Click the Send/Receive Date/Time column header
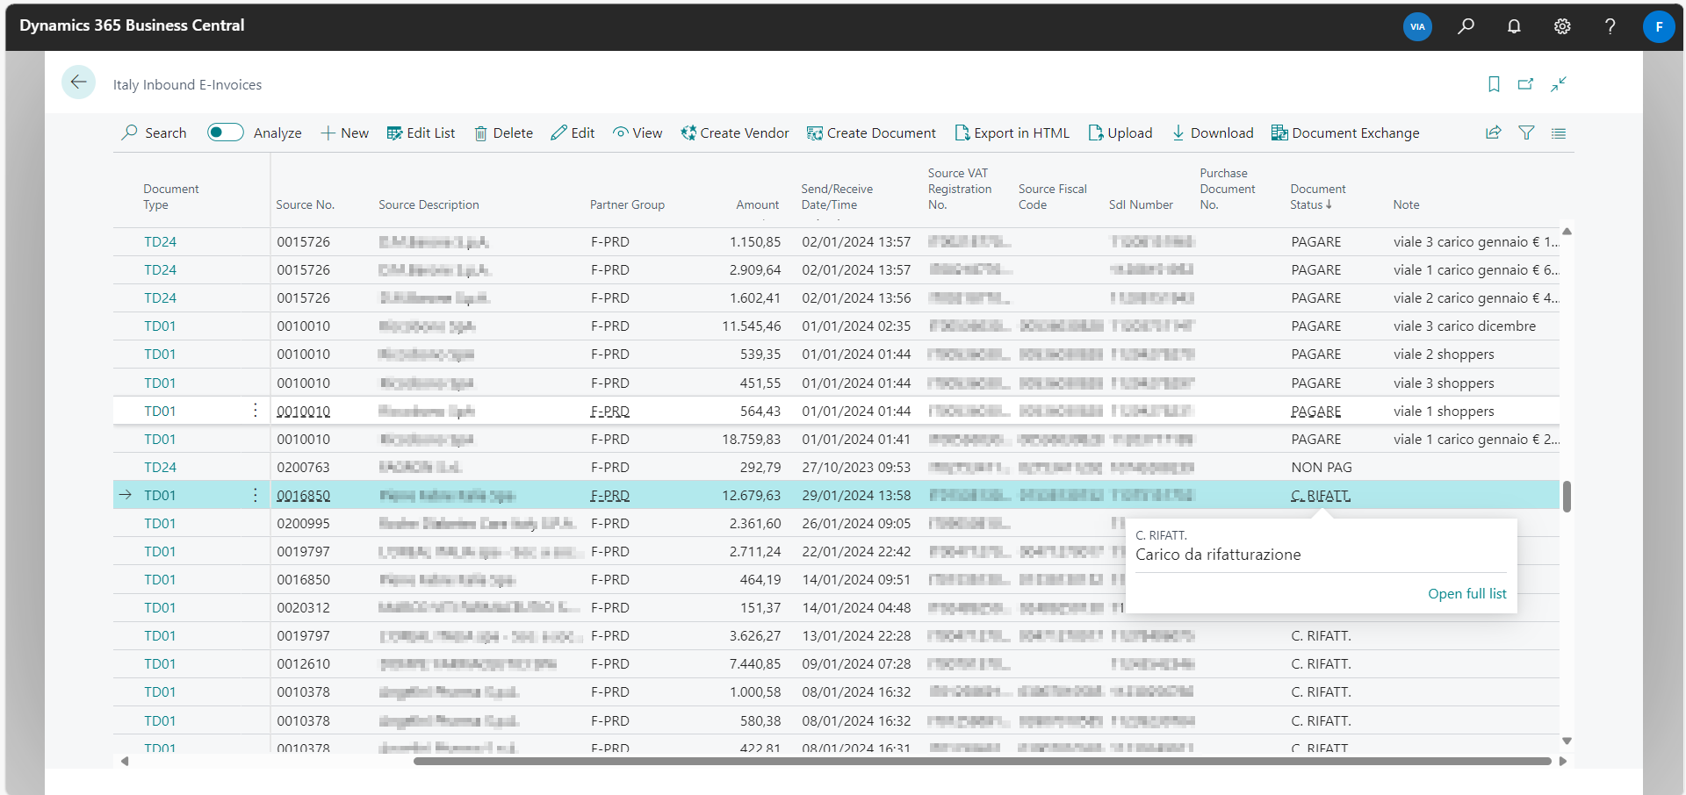Screen dimensions: 1686x795 pyautogui.click(x=837, y=197)
